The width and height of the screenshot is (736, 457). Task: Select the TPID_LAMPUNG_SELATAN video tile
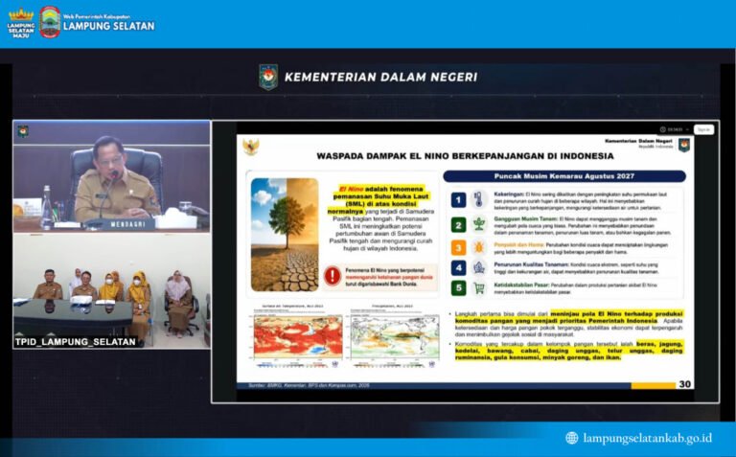[112, 291]
